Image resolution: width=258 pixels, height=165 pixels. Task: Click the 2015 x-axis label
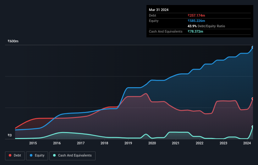(x=33, y=143)
